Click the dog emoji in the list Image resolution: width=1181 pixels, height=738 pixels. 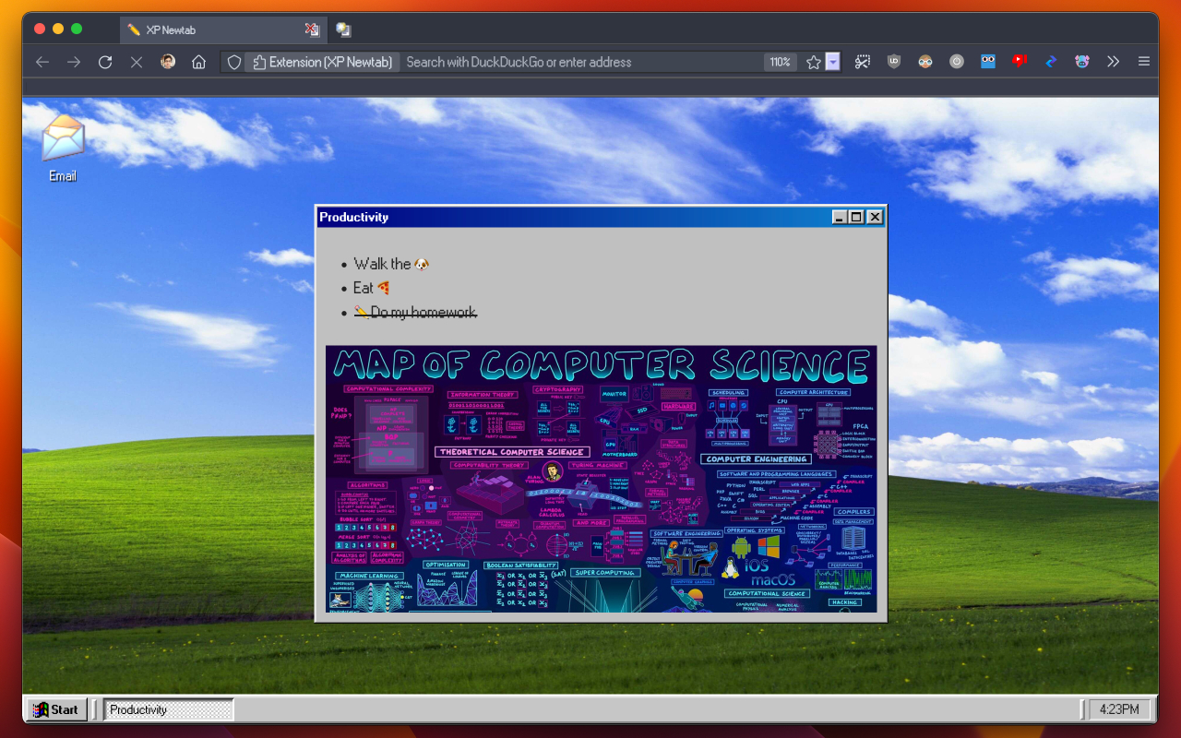coord(422,264)
